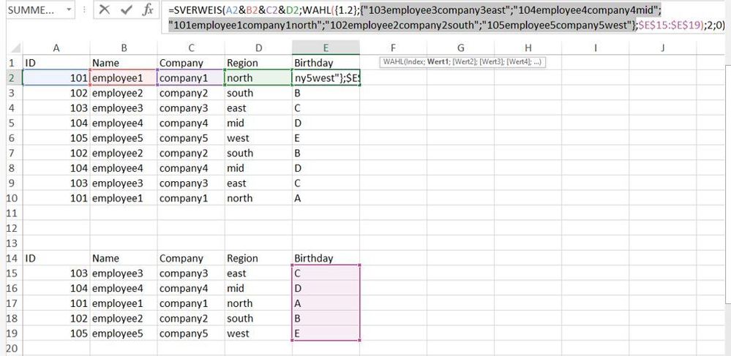Click the vertical scrollbar on right edge
The width and height of the screenshot is (731, 356).
tap(728, 184)
